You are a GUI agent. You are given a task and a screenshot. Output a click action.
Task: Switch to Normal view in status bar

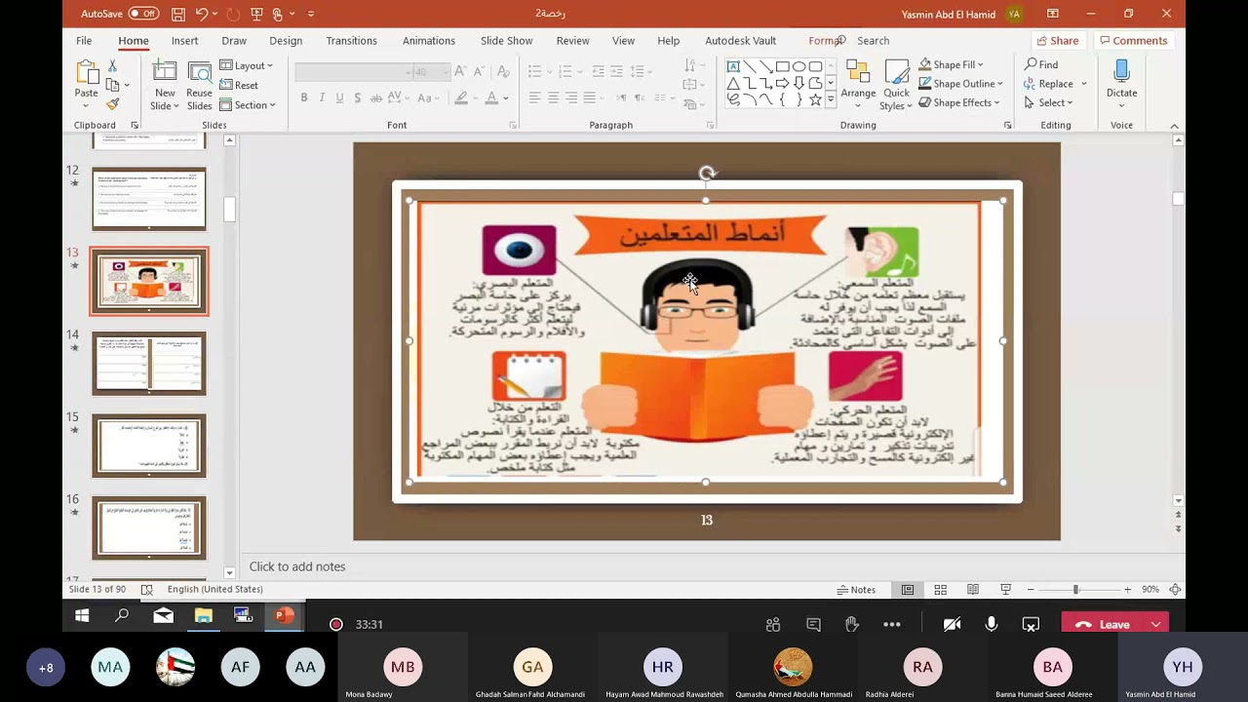[908, 590]
